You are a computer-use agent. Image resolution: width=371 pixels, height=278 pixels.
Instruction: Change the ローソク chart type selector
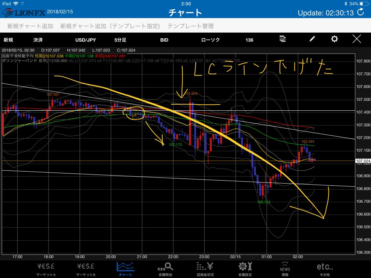click(210, 40)
